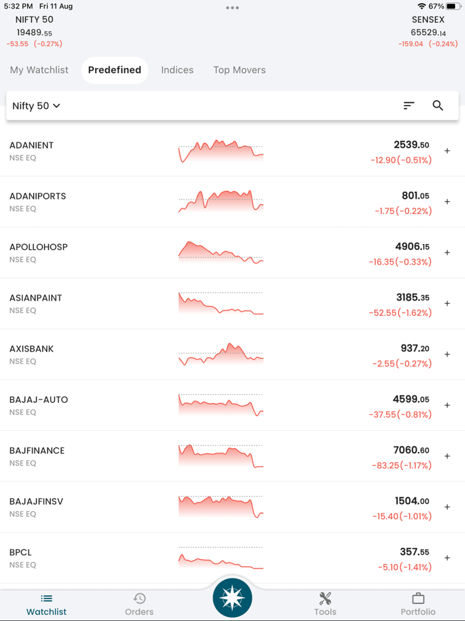This screenshot has height=621, width=465.
Task: Tap ADANIPORTS price 801.05
Action: pyautogui.click(x=415, y=195)
